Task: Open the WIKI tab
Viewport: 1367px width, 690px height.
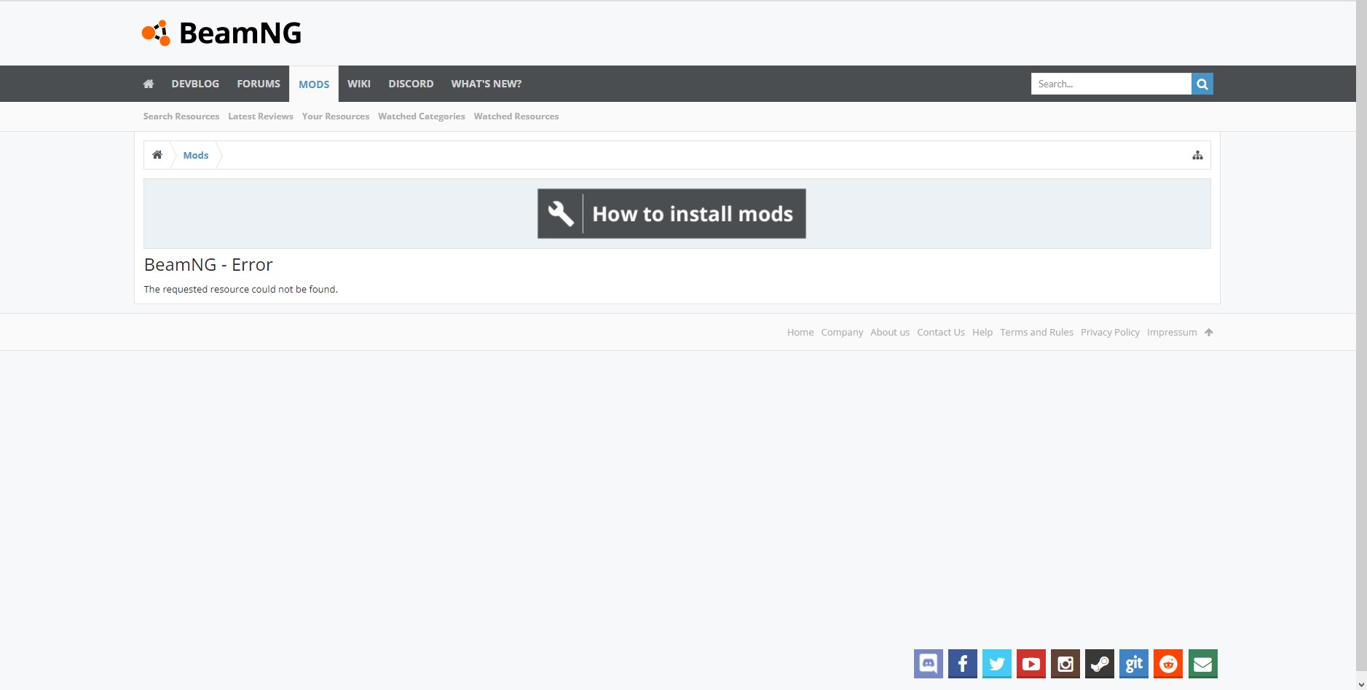Action: (359, 84)
